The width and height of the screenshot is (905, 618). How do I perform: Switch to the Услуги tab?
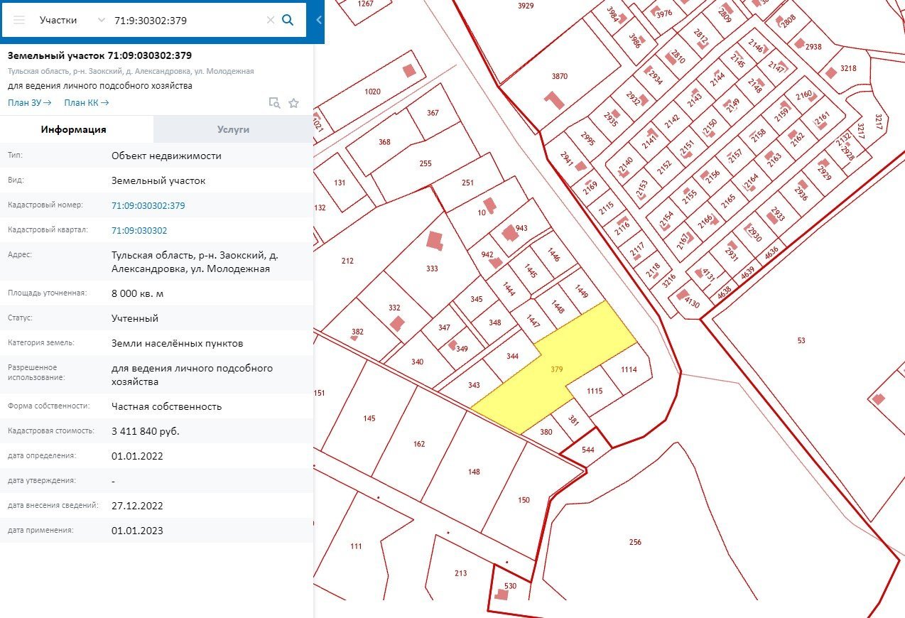pos(233,129)
